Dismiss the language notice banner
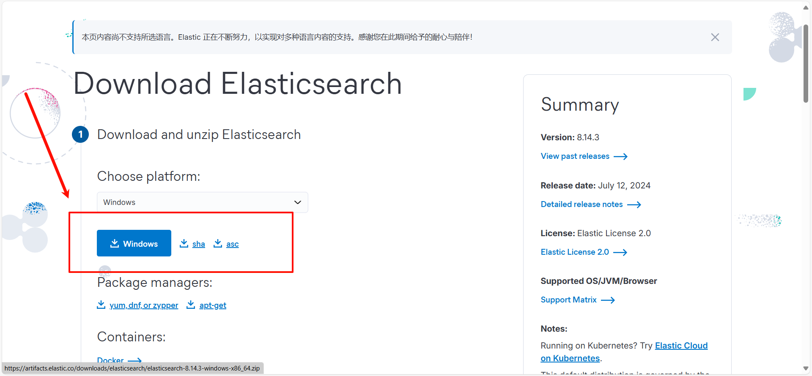This screenshot has height=376, width=812. [x=715, y=37]
